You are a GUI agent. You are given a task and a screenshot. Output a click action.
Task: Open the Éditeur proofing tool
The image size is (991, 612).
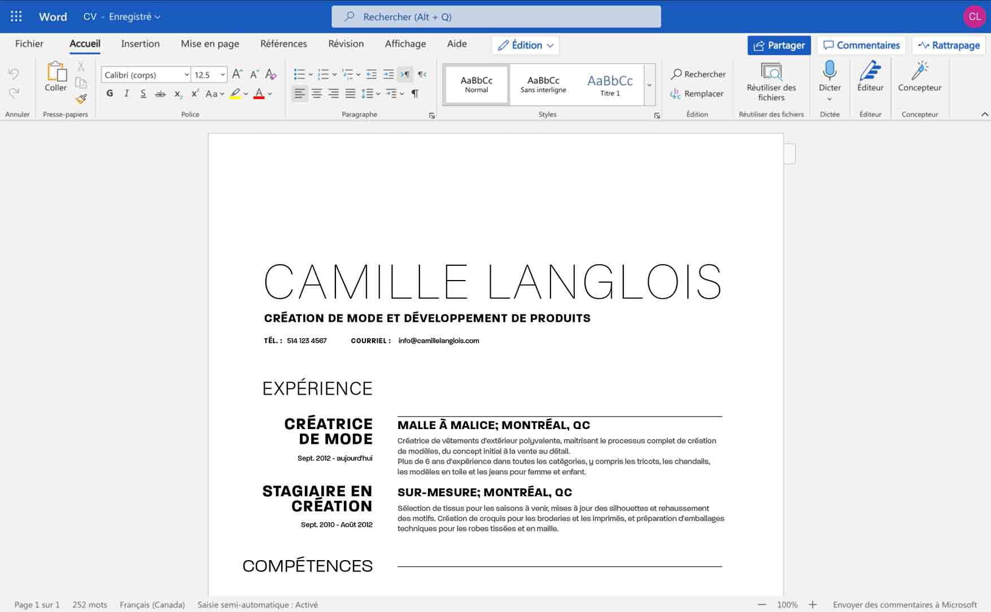870,76
